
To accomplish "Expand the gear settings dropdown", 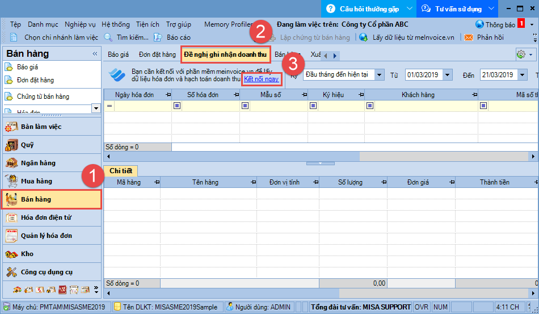I will (x=531, y=55).
